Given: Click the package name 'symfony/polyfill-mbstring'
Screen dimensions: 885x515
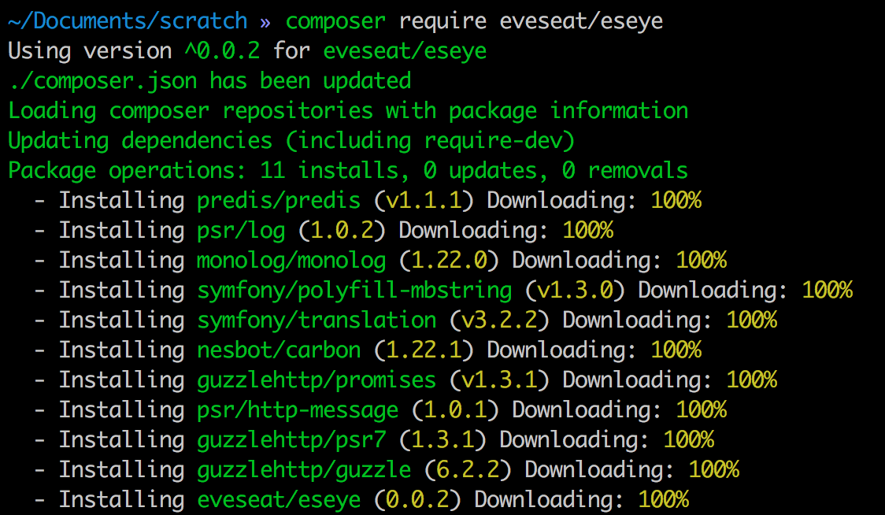Looking at the screenshot, I should click(354, 291).
